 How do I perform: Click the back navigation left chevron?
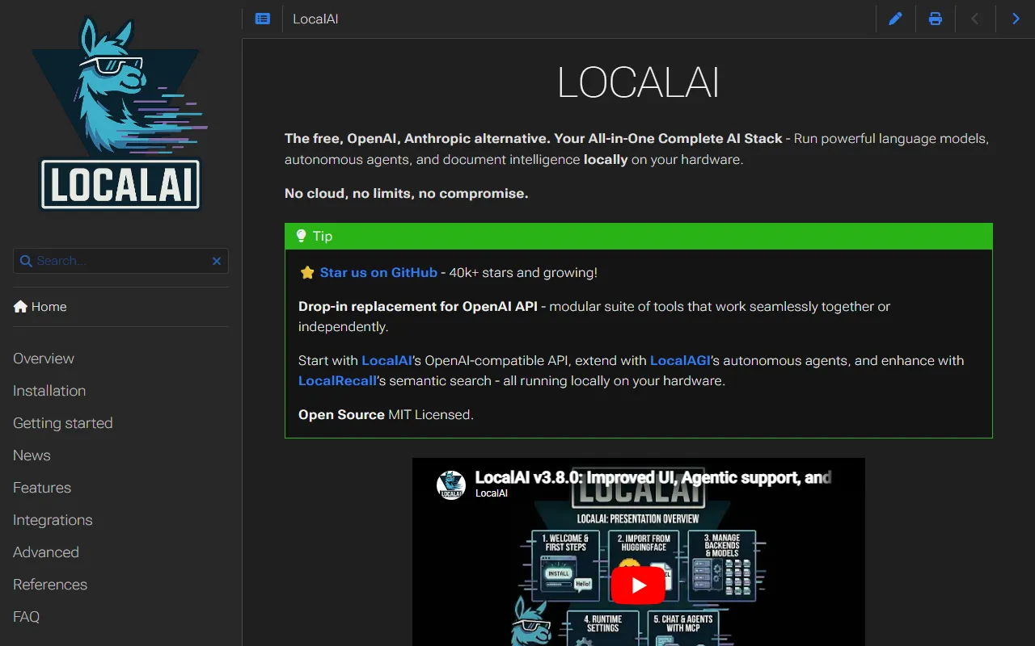[975, 19]
